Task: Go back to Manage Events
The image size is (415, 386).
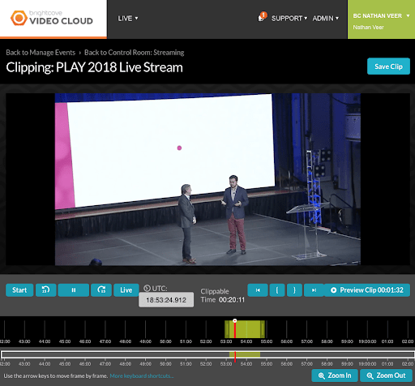Action: coord(41,53)
